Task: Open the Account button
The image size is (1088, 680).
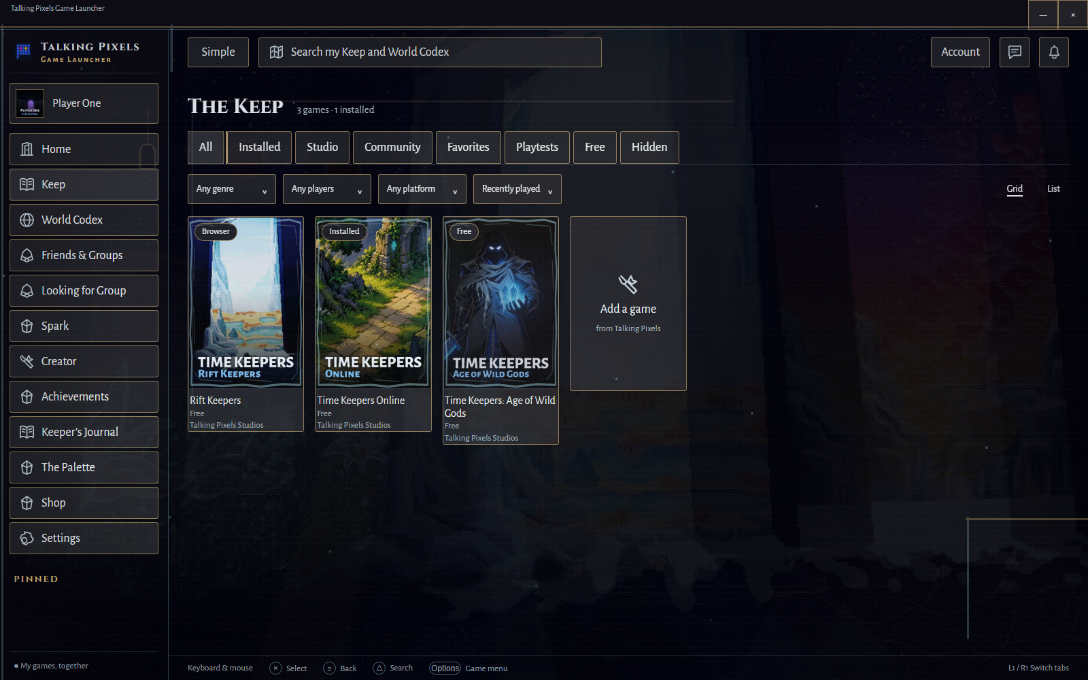Action: pyautogui.click(x=960, y=52)
